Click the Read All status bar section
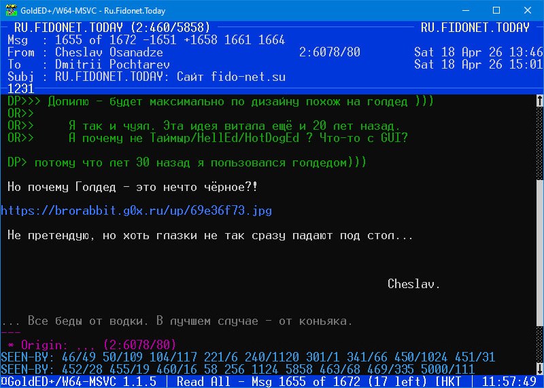Image resolution: width=544 pixels, height=388 pixels. click(204, 382)
